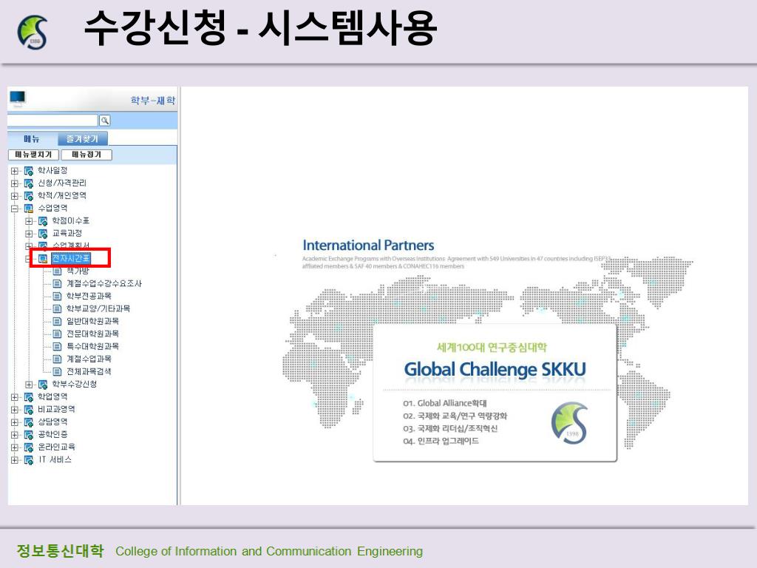This screenshot has height=568, width=757.
Task: Open the 전문대학원과목 menu entry
Action: coord(92,334)
